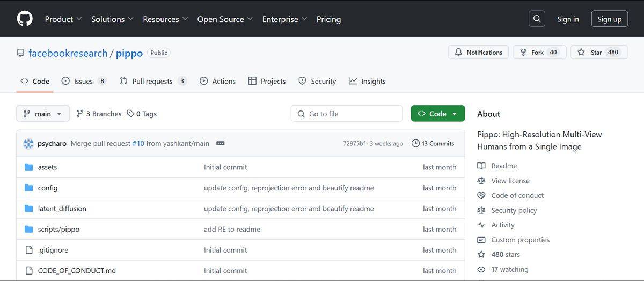Click the fork count 40
644x281 pixels.
tap(553, 52)
